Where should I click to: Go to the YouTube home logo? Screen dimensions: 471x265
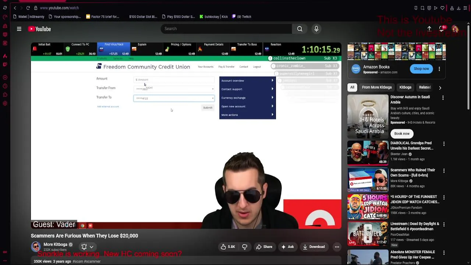(x=39, y=29)
